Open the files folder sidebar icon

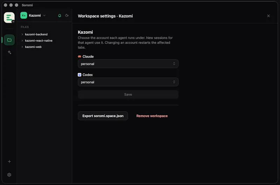pos(9,40)
